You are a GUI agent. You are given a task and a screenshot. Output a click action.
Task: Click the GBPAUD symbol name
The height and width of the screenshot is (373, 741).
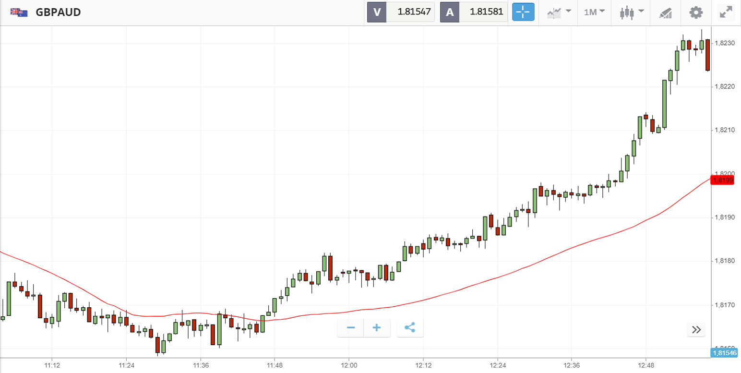(x=58, y=12)
